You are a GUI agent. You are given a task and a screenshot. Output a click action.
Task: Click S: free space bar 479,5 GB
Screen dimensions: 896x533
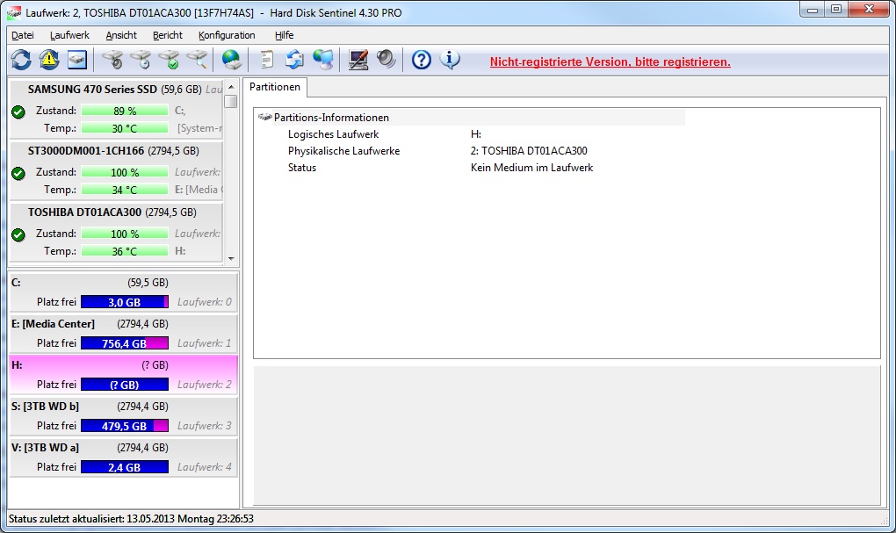[x=125, y=426]
